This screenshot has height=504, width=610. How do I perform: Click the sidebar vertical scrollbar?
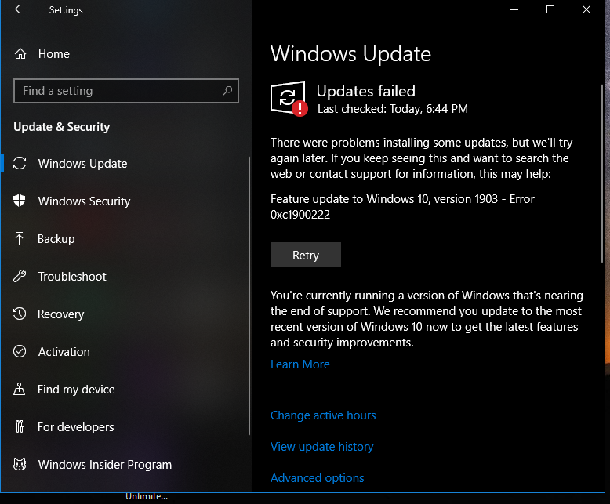[x=249, y=296]
